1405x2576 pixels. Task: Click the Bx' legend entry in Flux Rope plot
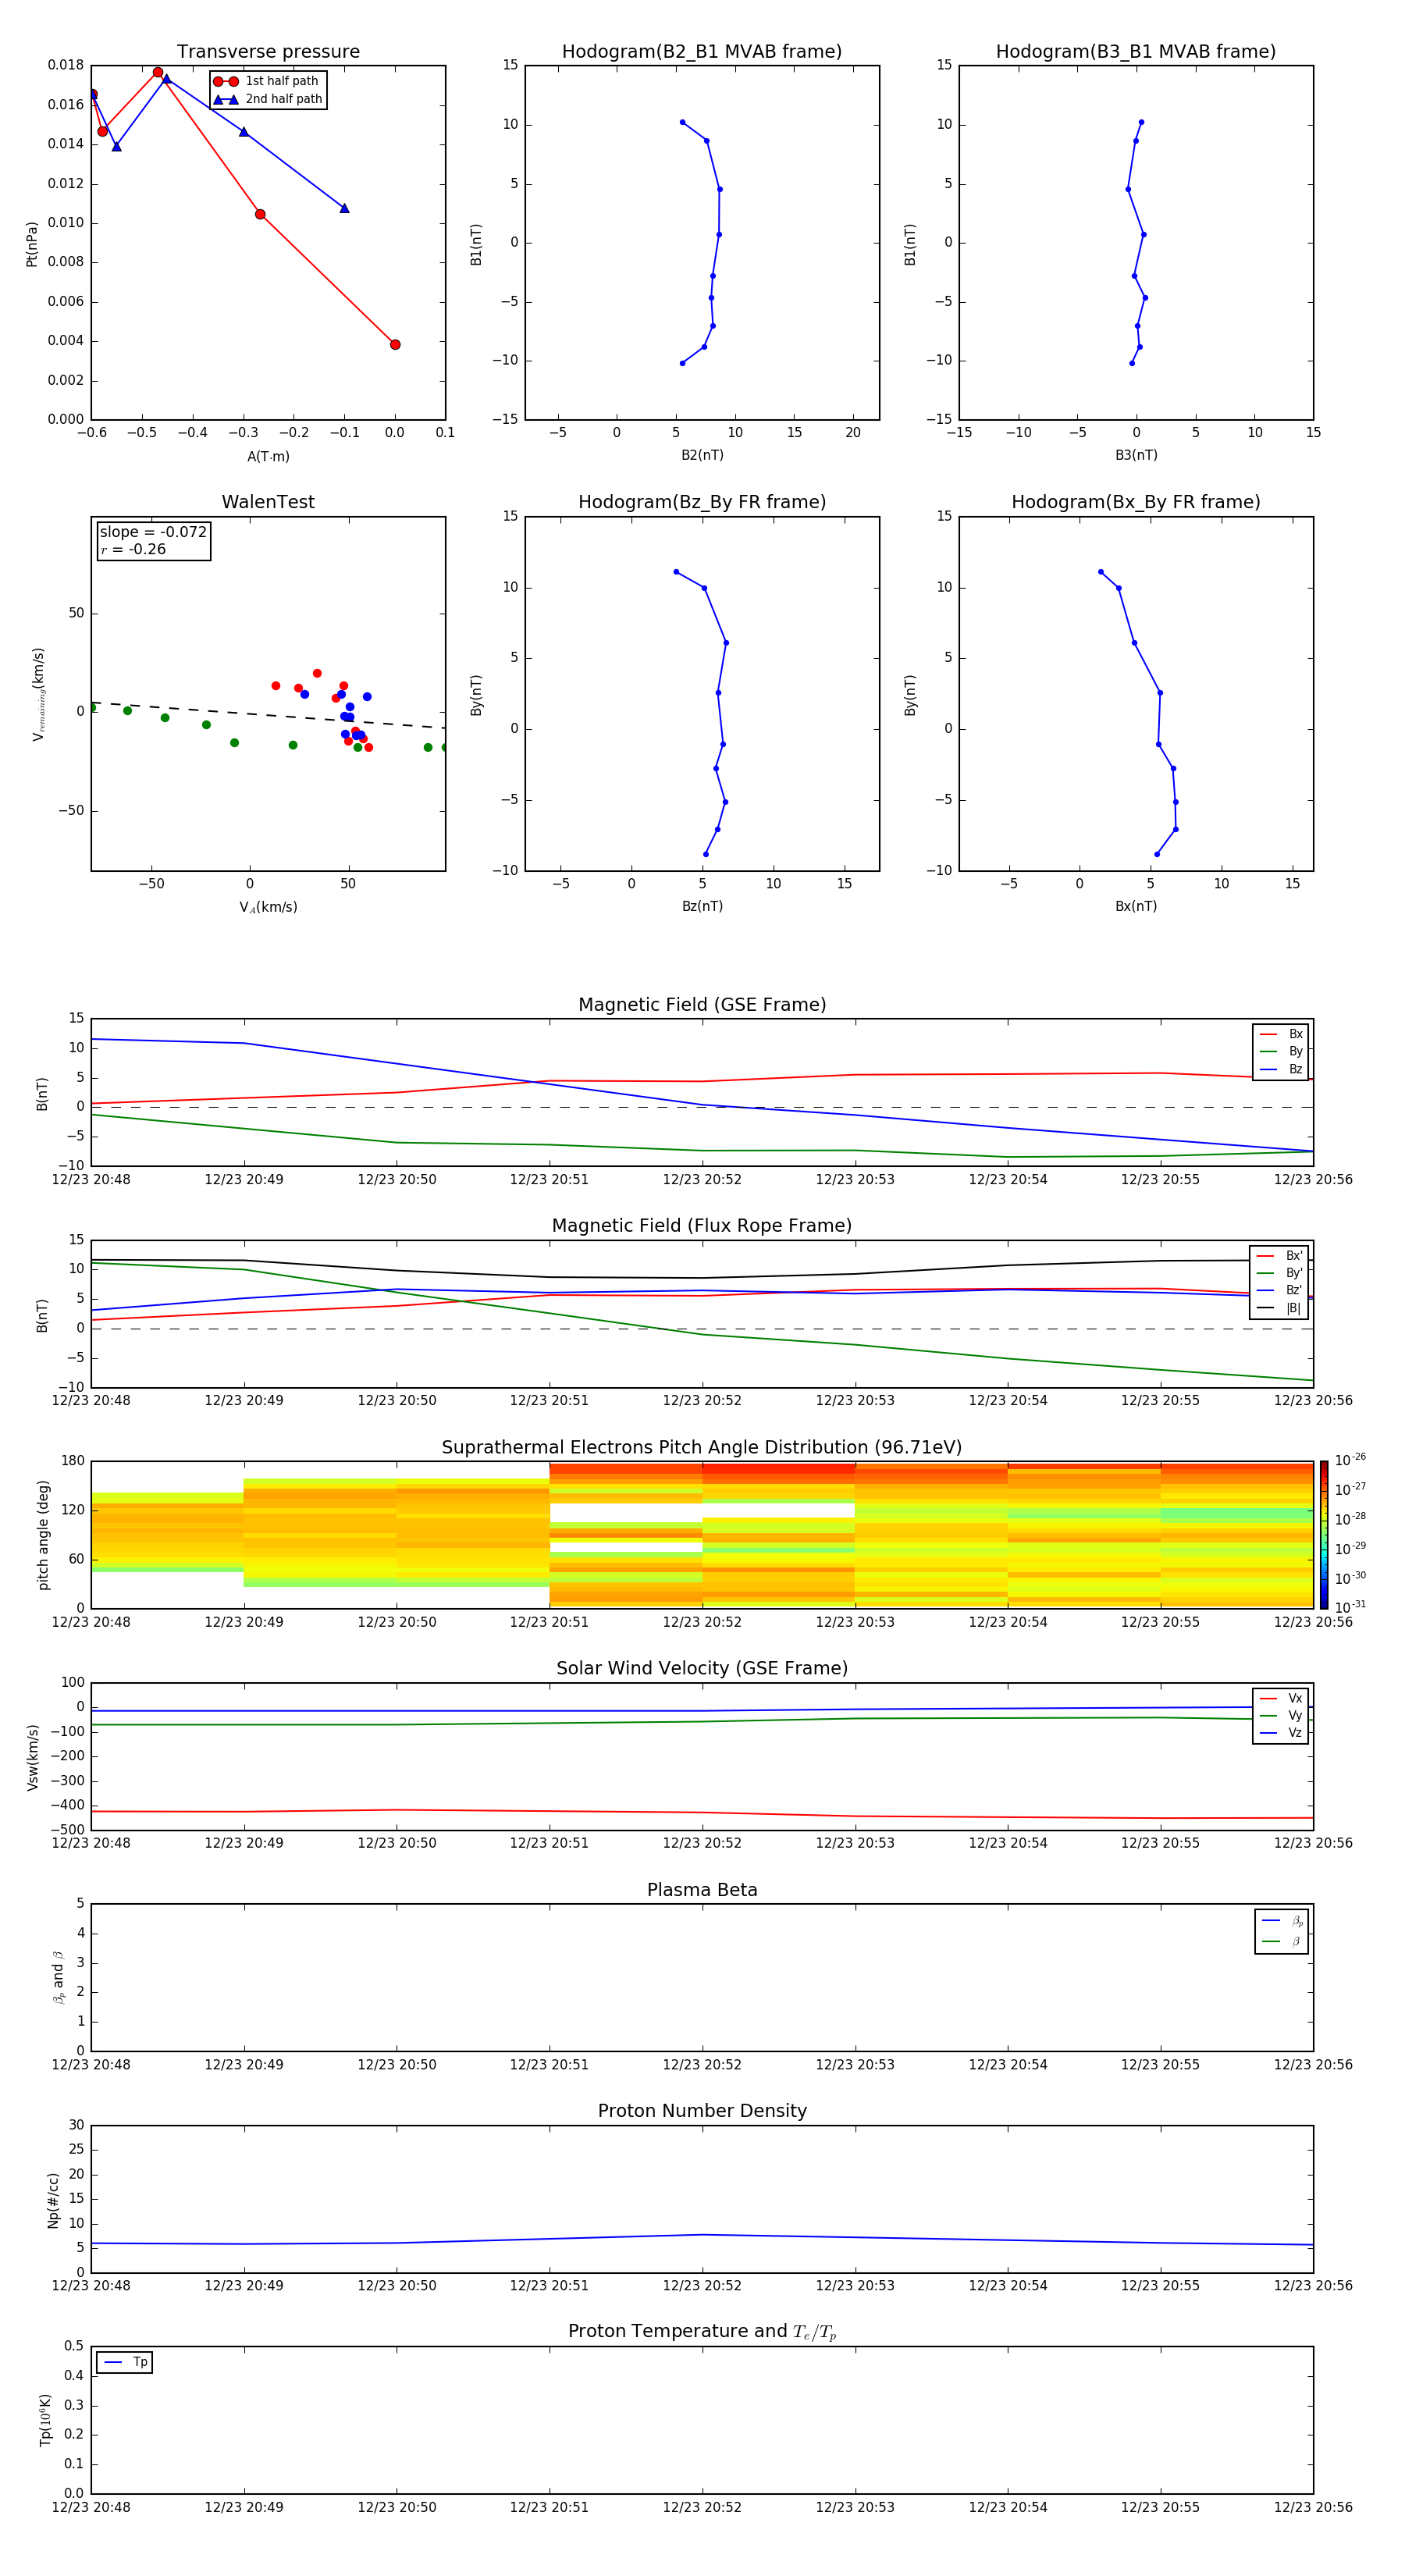click(1279, 1256)
